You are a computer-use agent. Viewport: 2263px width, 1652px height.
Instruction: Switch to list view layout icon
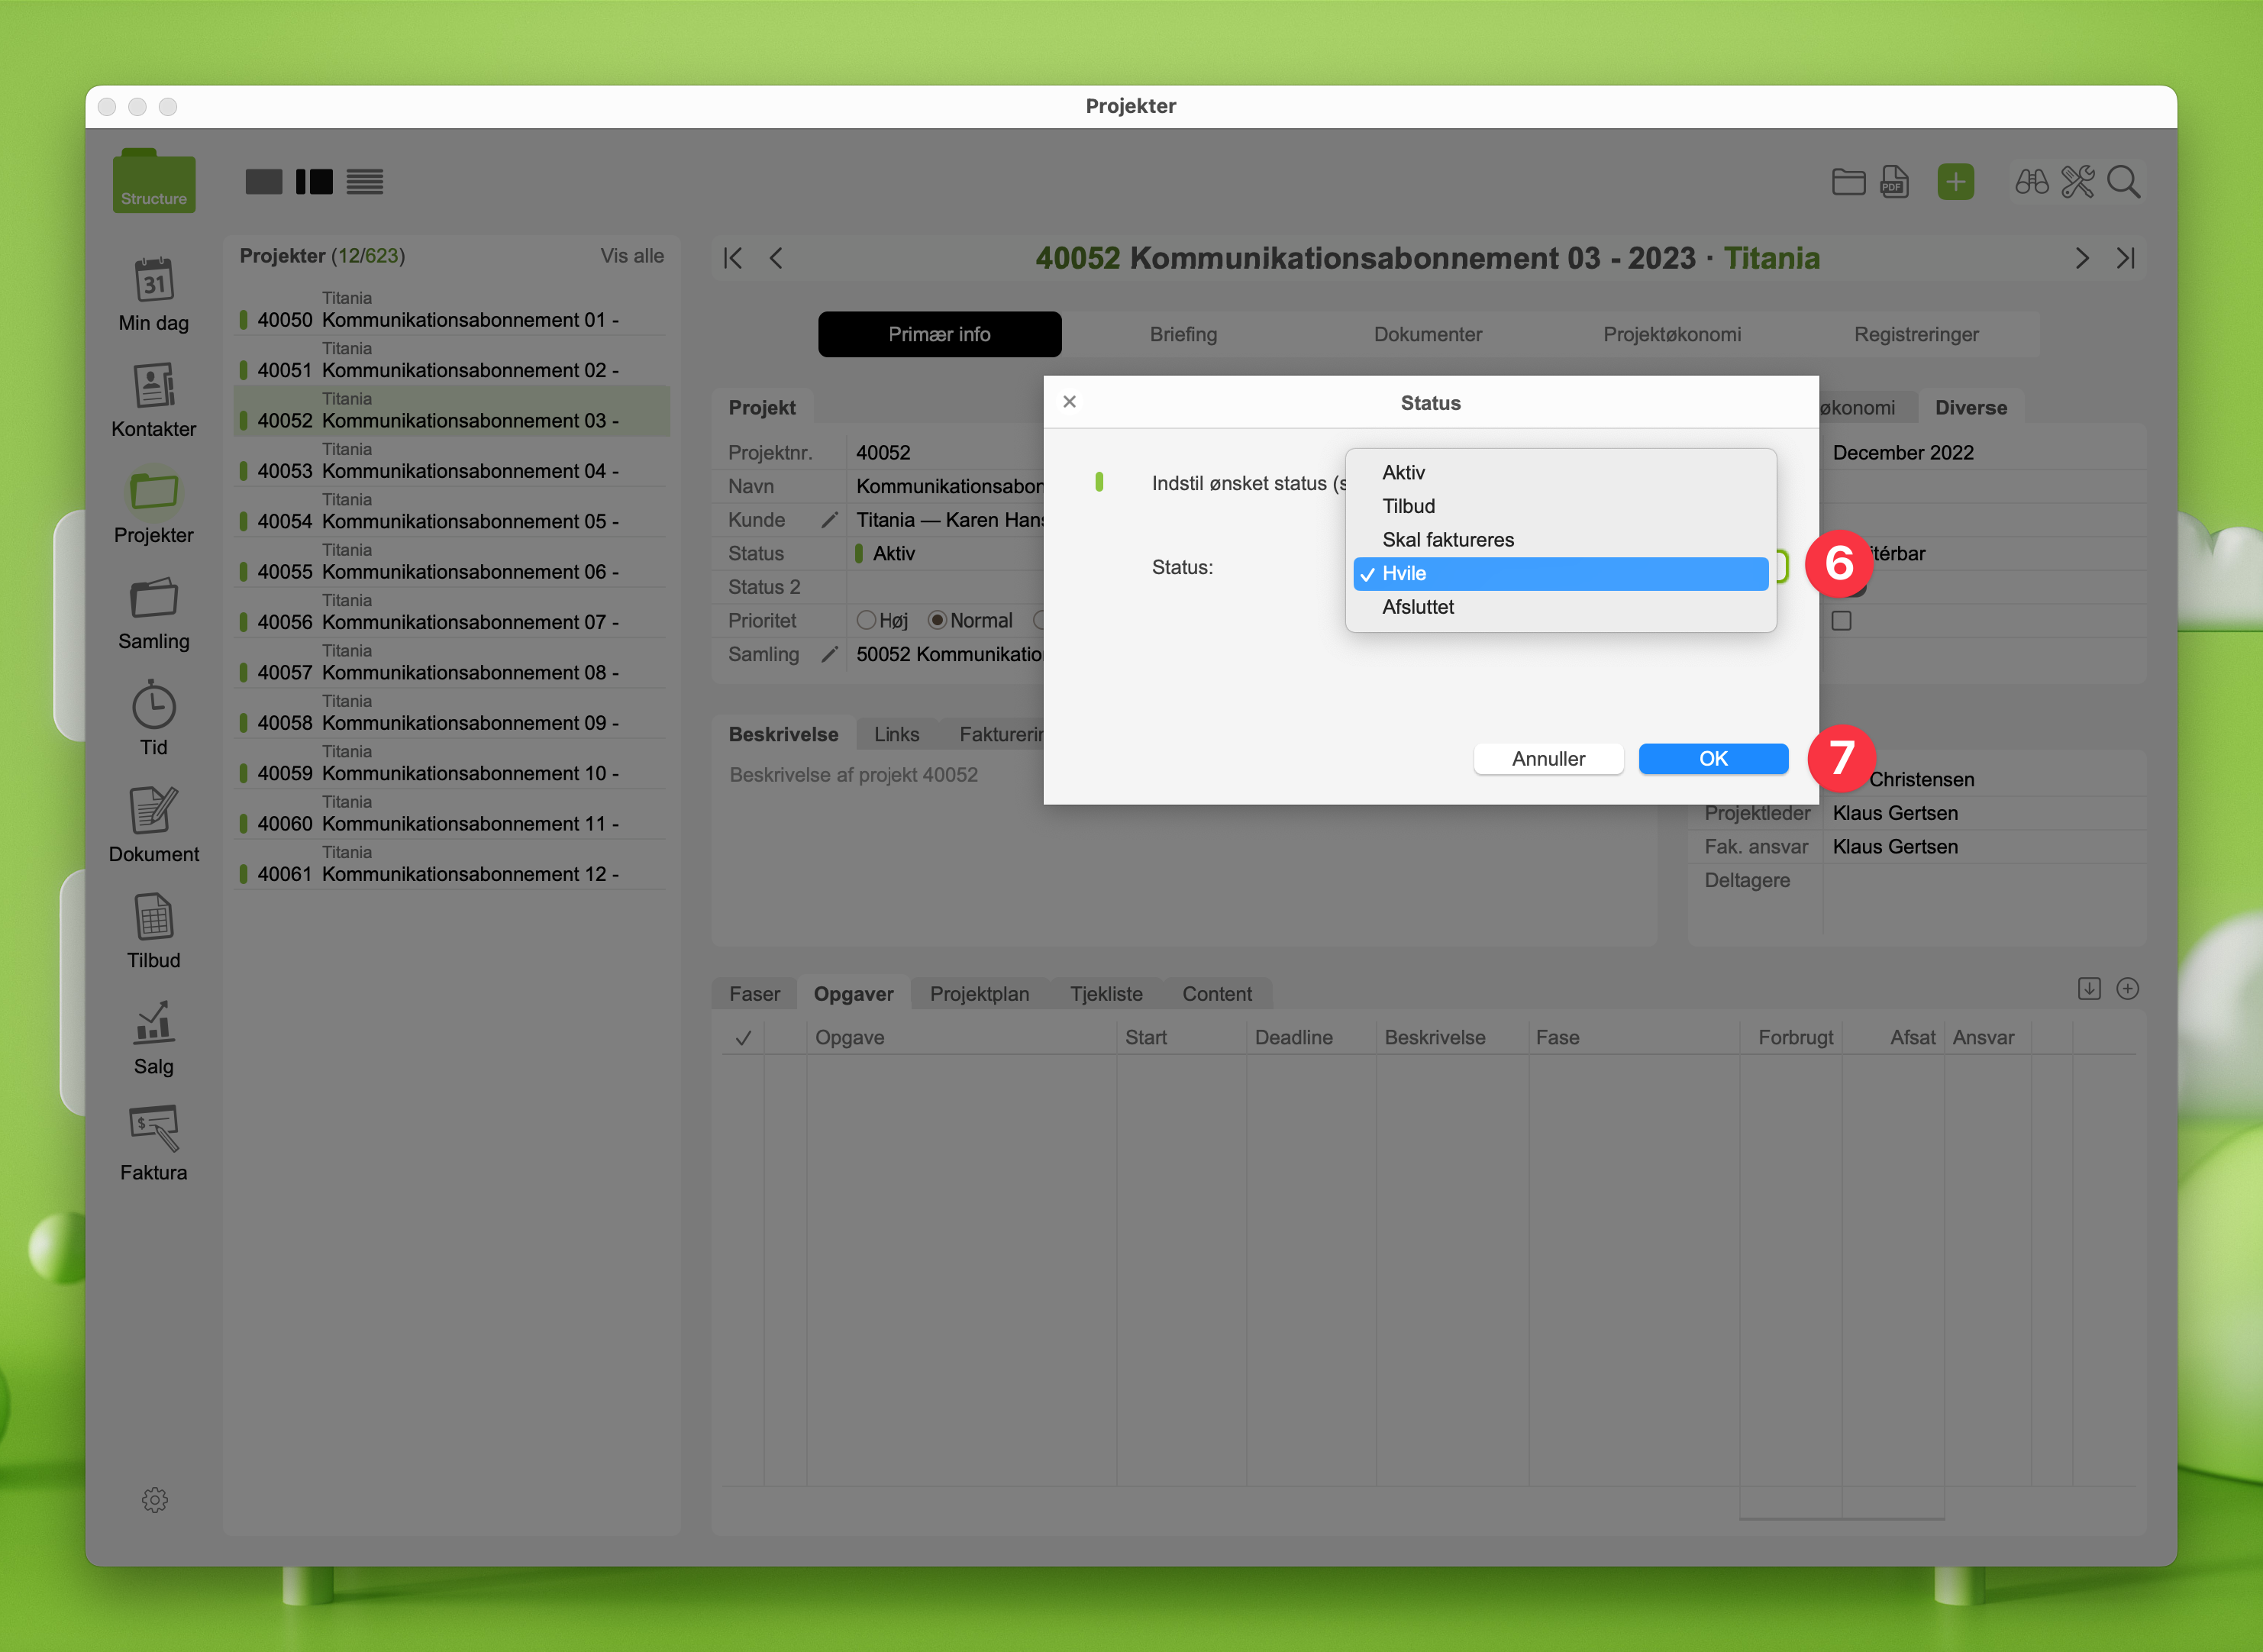(365, 182)
